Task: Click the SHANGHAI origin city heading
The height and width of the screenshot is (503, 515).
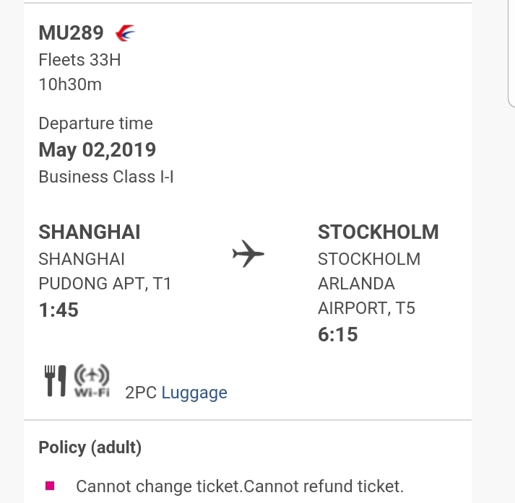Action: coord(90,232)
